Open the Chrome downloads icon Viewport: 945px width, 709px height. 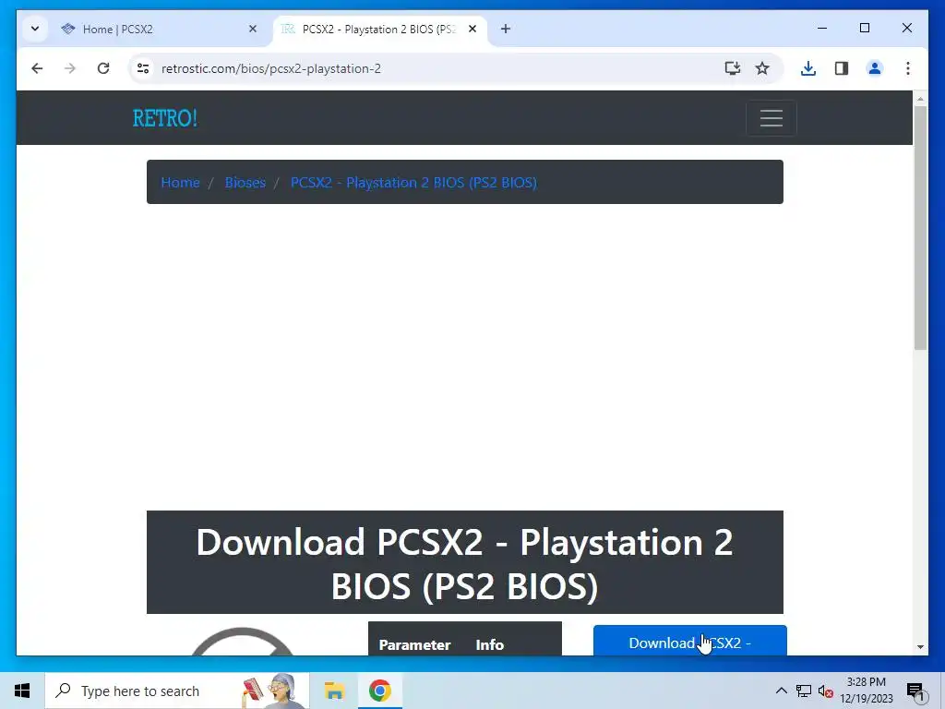click(808, 68)
